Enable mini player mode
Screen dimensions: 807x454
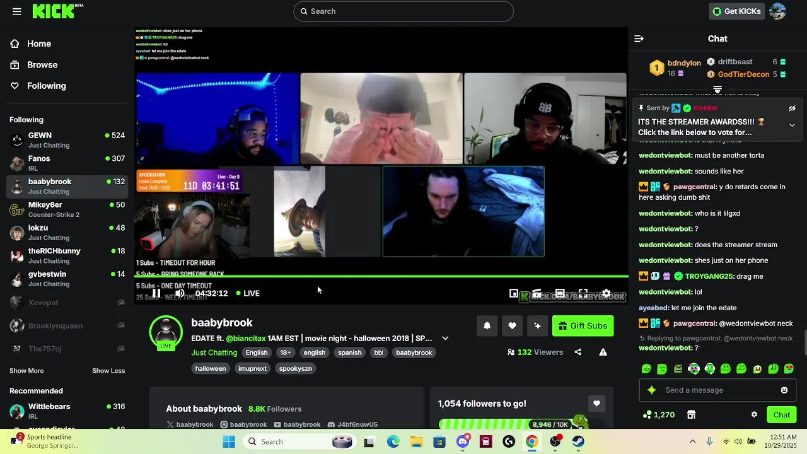tap(514, 294)
